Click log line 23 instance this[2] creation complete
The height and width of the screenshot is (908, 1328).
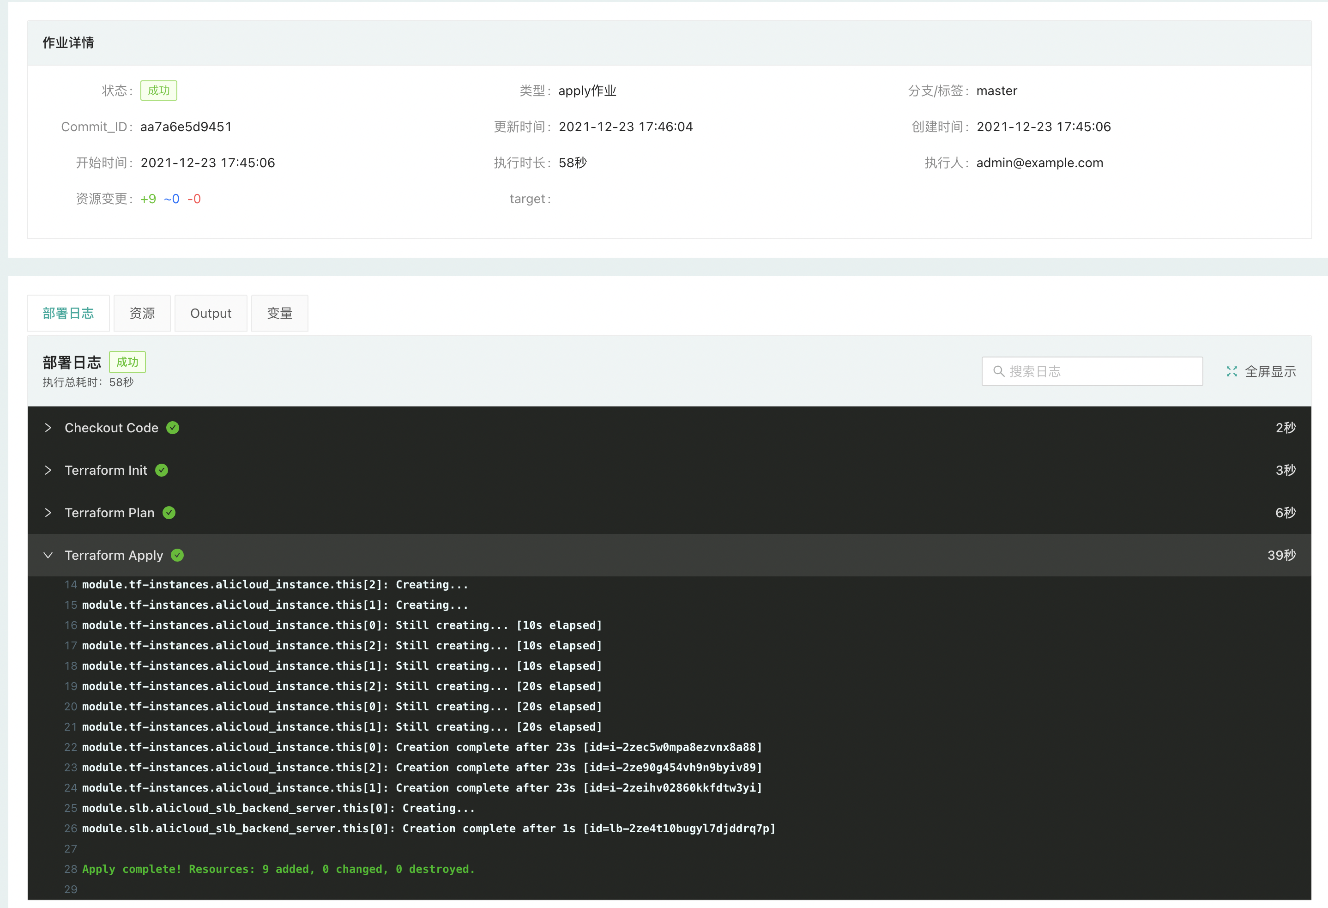423,768
